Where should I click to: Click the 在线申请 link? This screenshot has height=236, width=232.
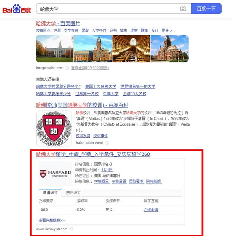(151, 210)
